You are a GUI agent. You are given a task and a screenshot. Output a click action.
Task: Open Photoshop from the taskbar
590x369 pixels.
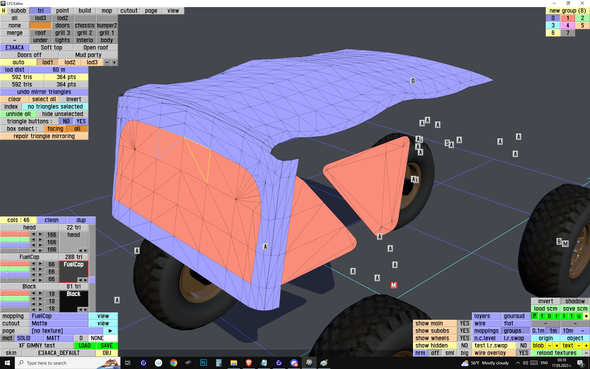coord(203,363)
